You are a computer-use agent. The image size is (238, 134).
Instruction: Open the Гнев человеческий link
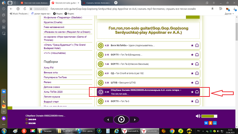click(x=54, y=27)
